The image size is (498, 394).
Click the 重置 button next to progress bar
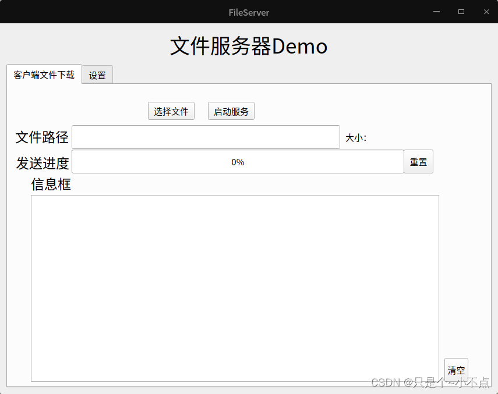click(418, 162)
